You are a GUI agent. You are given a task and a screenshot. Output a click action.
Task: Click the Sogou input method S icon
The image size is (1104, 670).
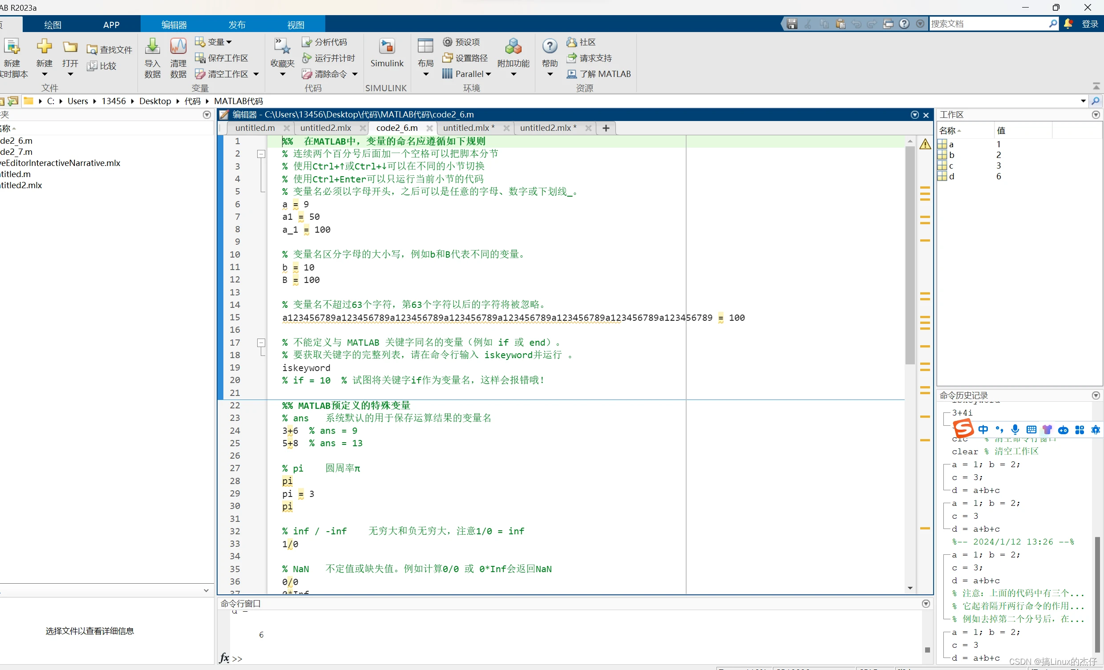coord(963,428)
